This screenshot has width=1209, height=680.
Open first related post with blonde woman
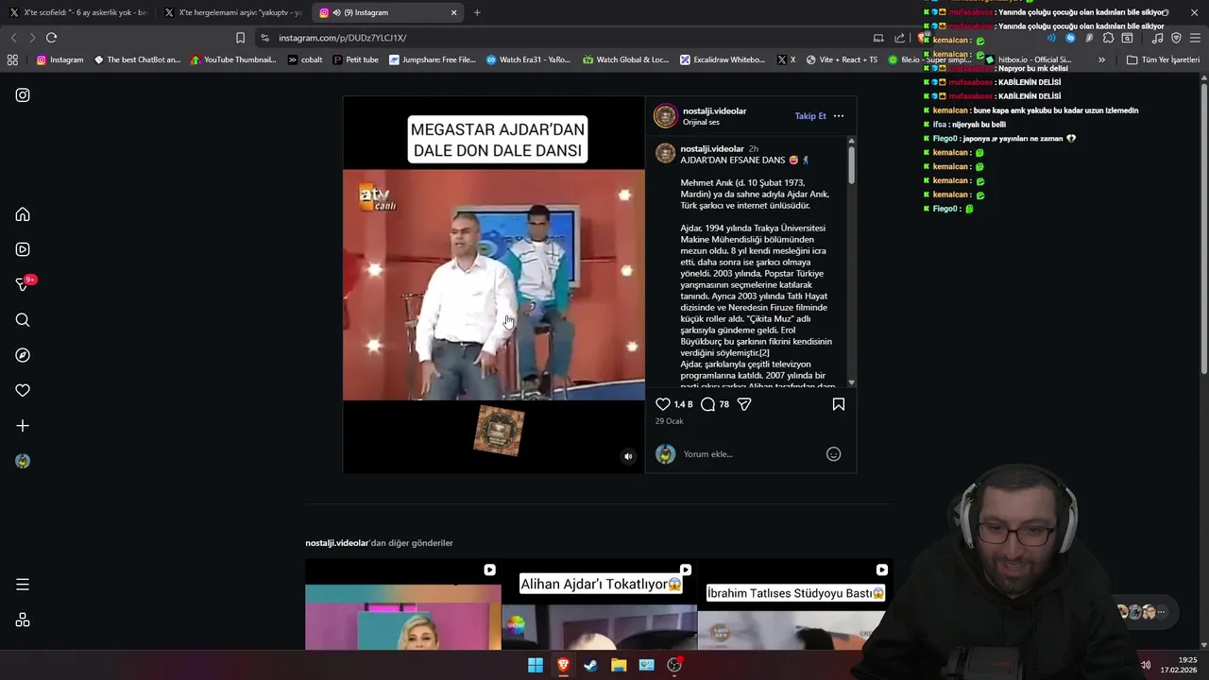tap(403, 604)
